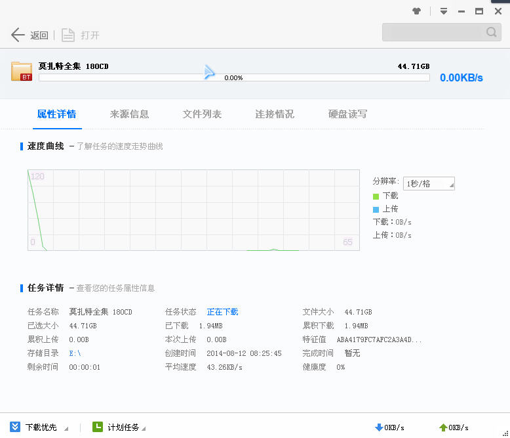Click the blue download speed arrow icon
This screenshot has width=510, height=438.
[379, 427]
